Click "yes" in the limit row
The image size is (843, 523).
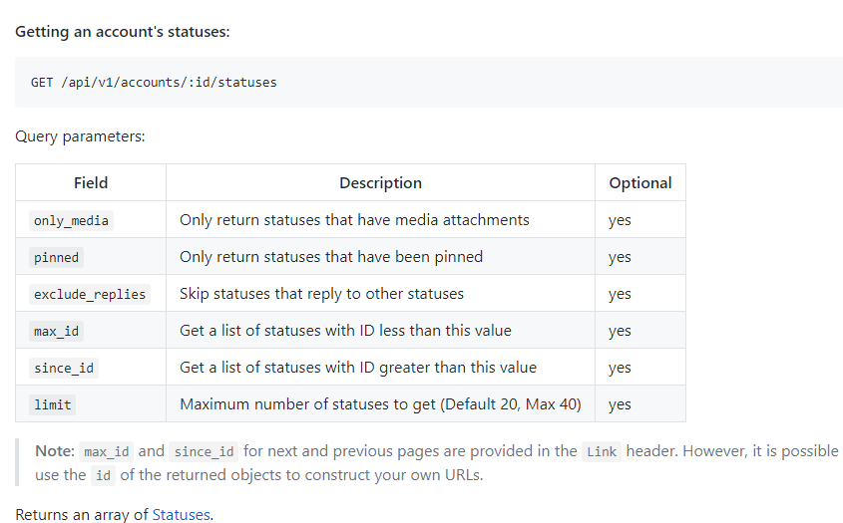pos(620,404)
